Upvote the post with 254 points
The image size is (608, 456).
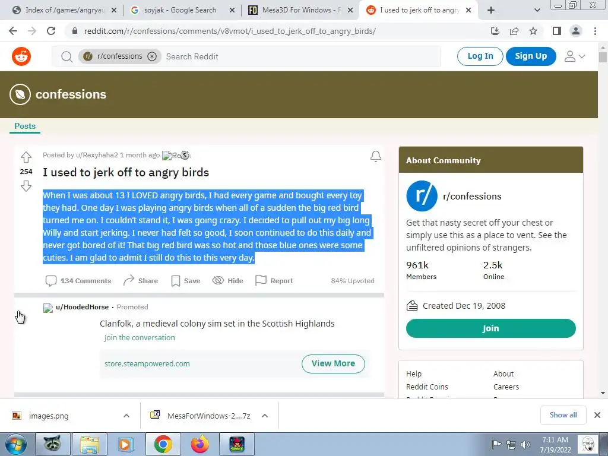click(26, 157)
